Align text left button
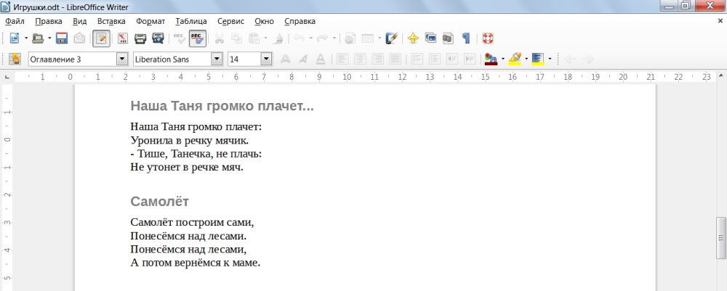Image resolution: width=727 pixels, height=291 pixels. [x=342, y=59]
